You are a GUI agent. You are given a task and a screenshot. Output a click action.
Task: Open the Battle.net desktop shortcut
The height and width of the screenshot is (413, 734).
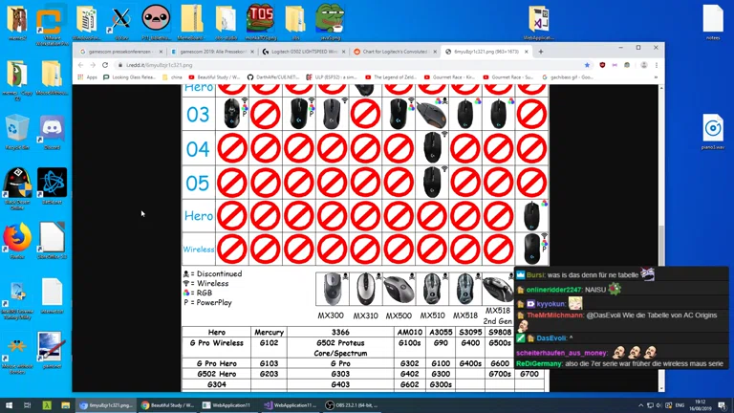(x=52, y=184)
